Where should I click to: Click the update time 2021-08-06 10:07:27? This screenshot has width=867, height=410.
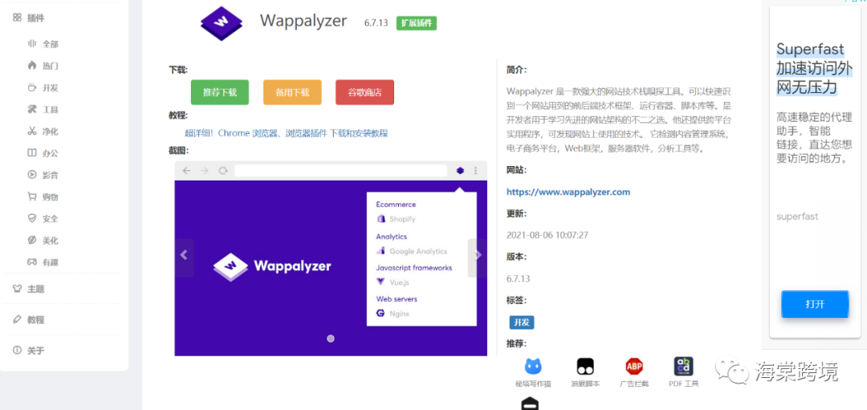pos(547,235)
